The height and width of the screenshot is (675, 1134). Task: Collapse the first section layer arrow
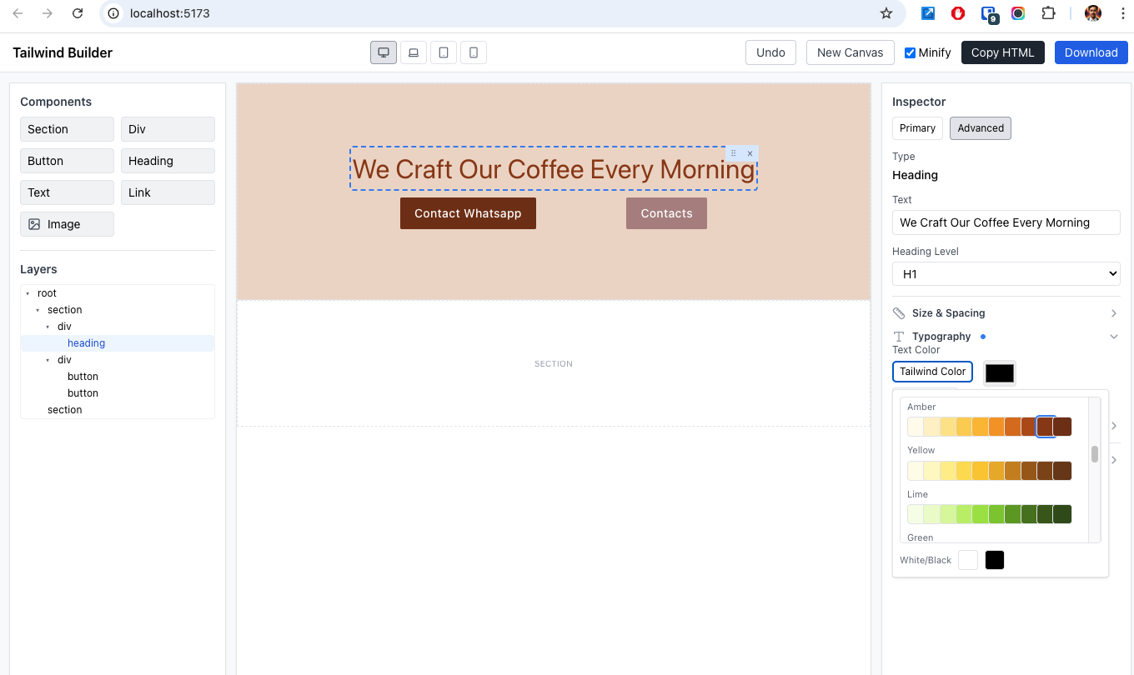(x=38, y=310)
